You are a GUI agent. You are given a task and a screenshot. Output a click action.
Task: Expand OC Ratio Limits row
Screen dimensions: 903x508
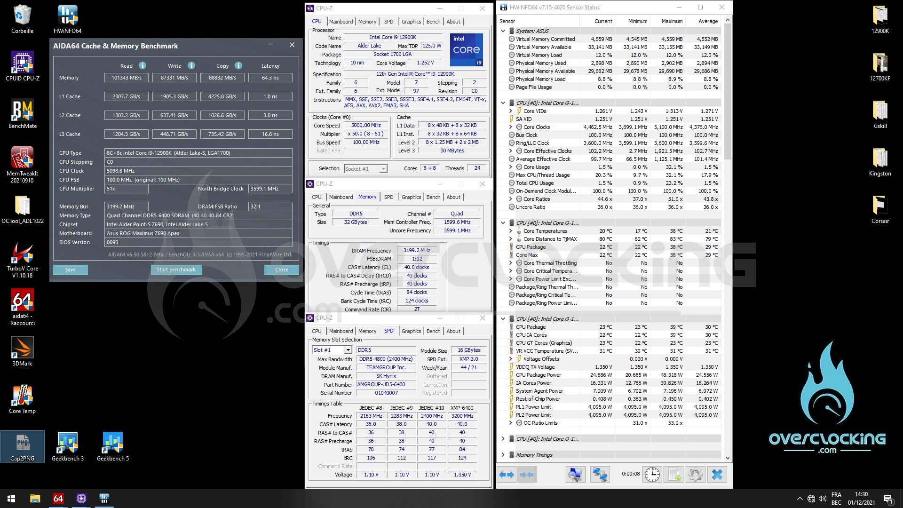(x=510, y=423)
